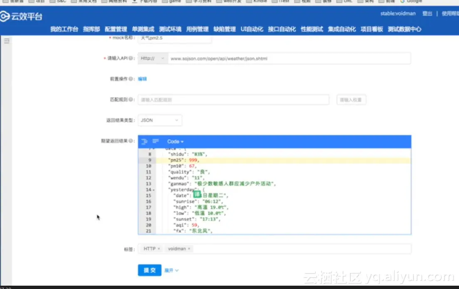Open 测试数据中心 menu
Viewport: 459px width, 289px height.
(405, 29)
